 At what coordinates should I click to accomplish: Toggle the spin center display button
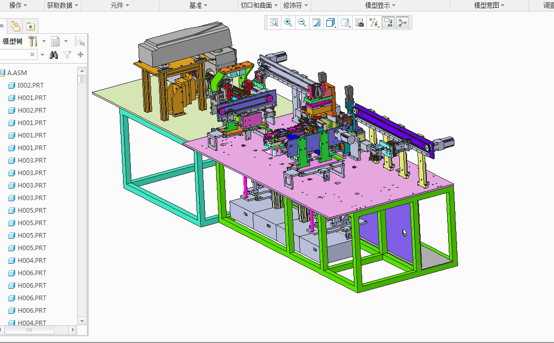coord(402,22)
